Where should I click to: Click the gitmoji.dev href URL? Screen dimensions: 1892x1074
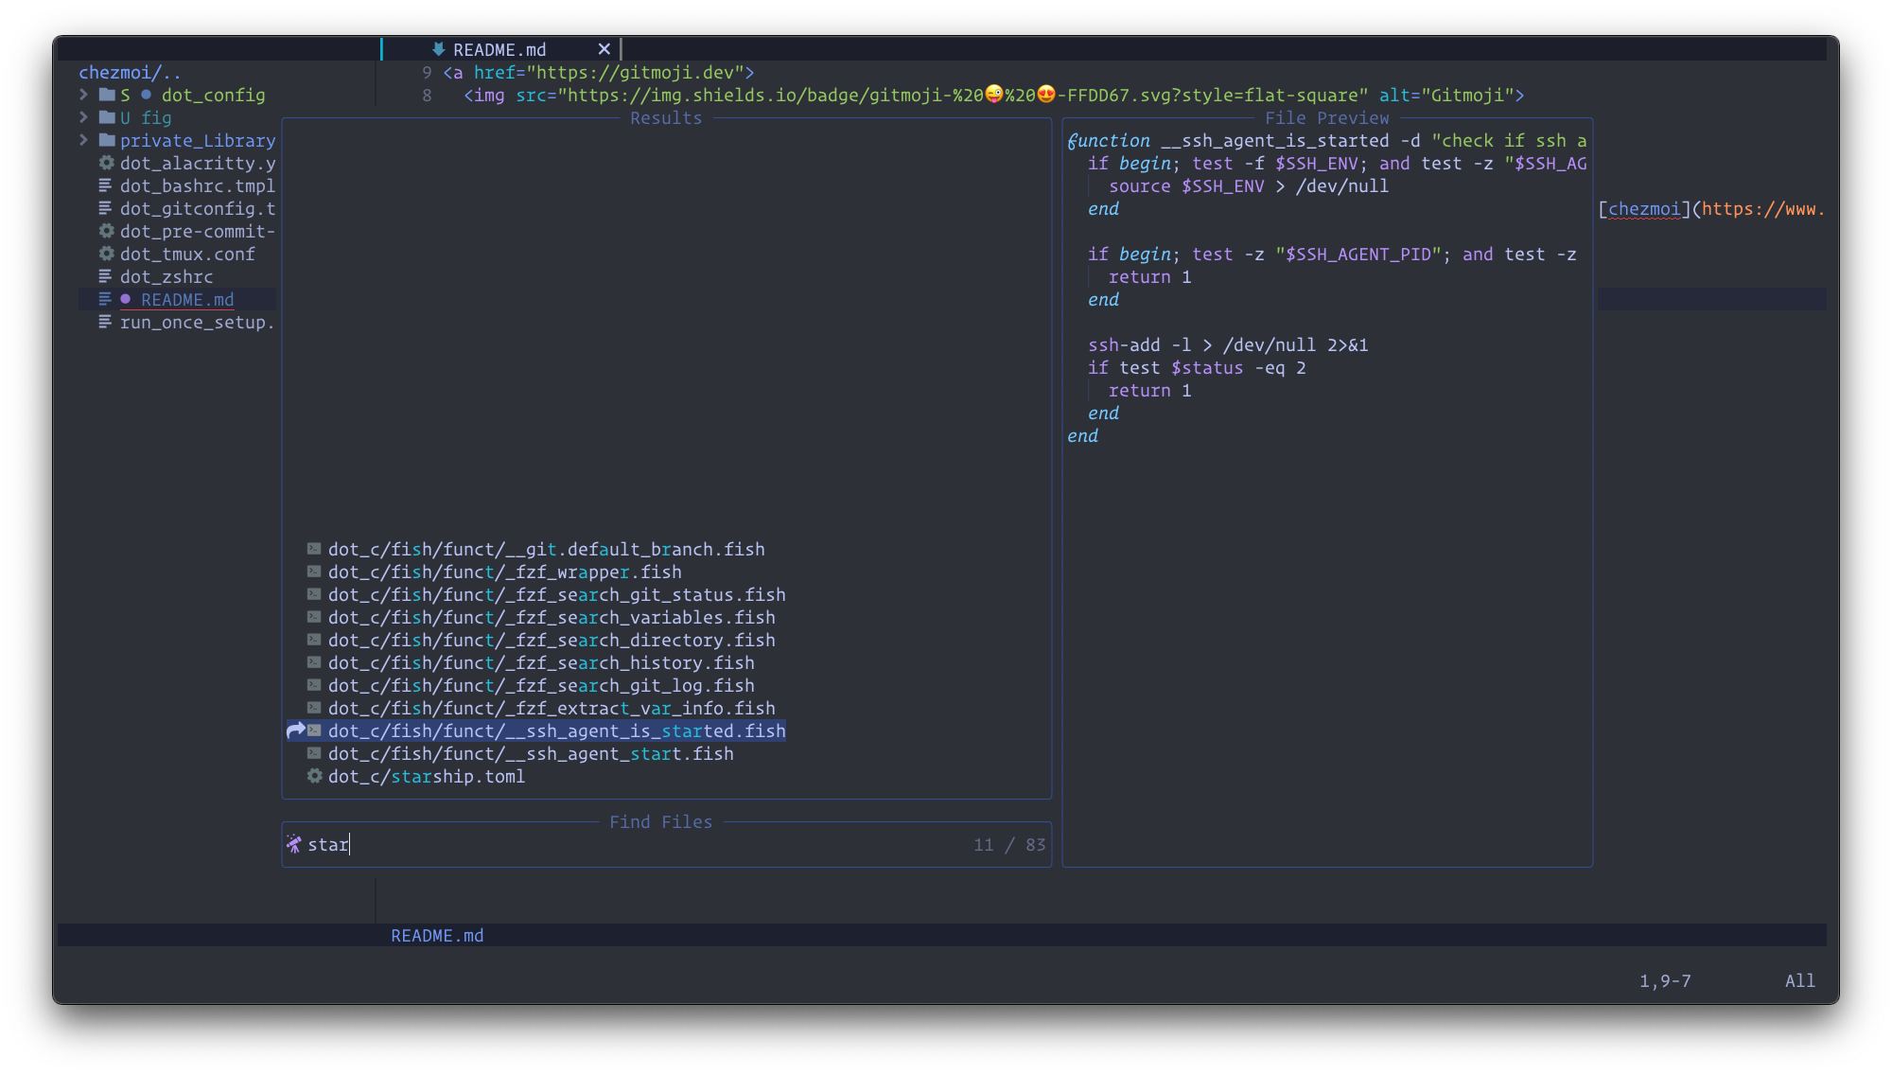click(635, 72)
